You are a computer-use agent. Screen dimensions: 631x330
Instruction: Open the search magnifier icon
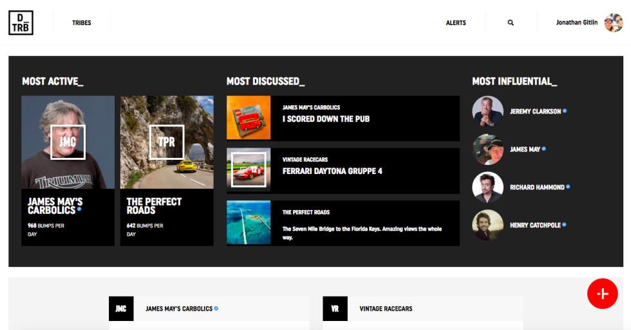(511, 23)
